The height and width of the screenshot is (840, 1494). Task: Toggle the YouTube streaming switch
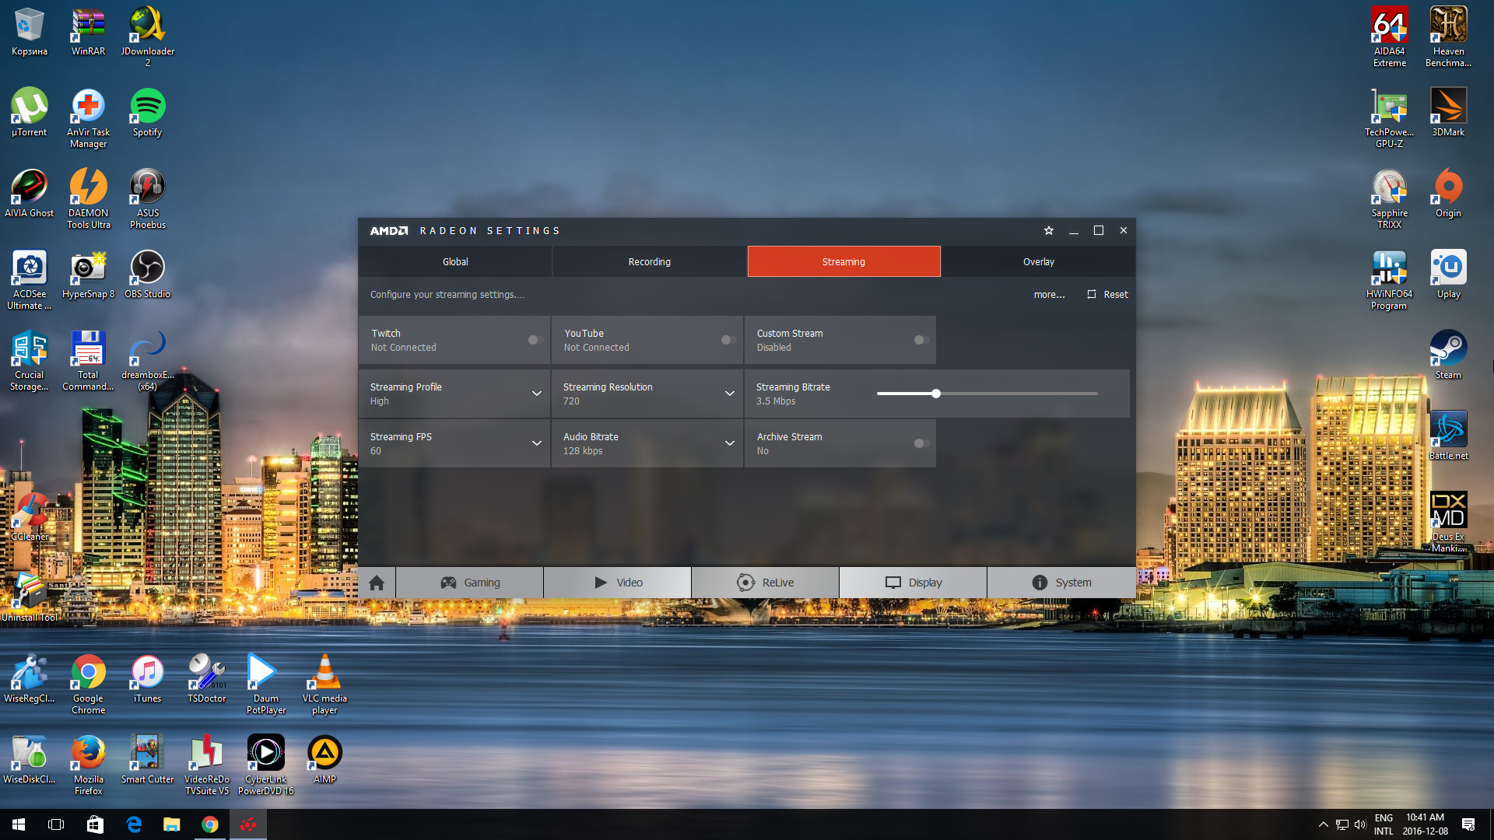[728, 340]
